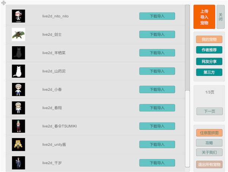Click the live2d_nito_nito pet thumbnail

coord(18,16)
